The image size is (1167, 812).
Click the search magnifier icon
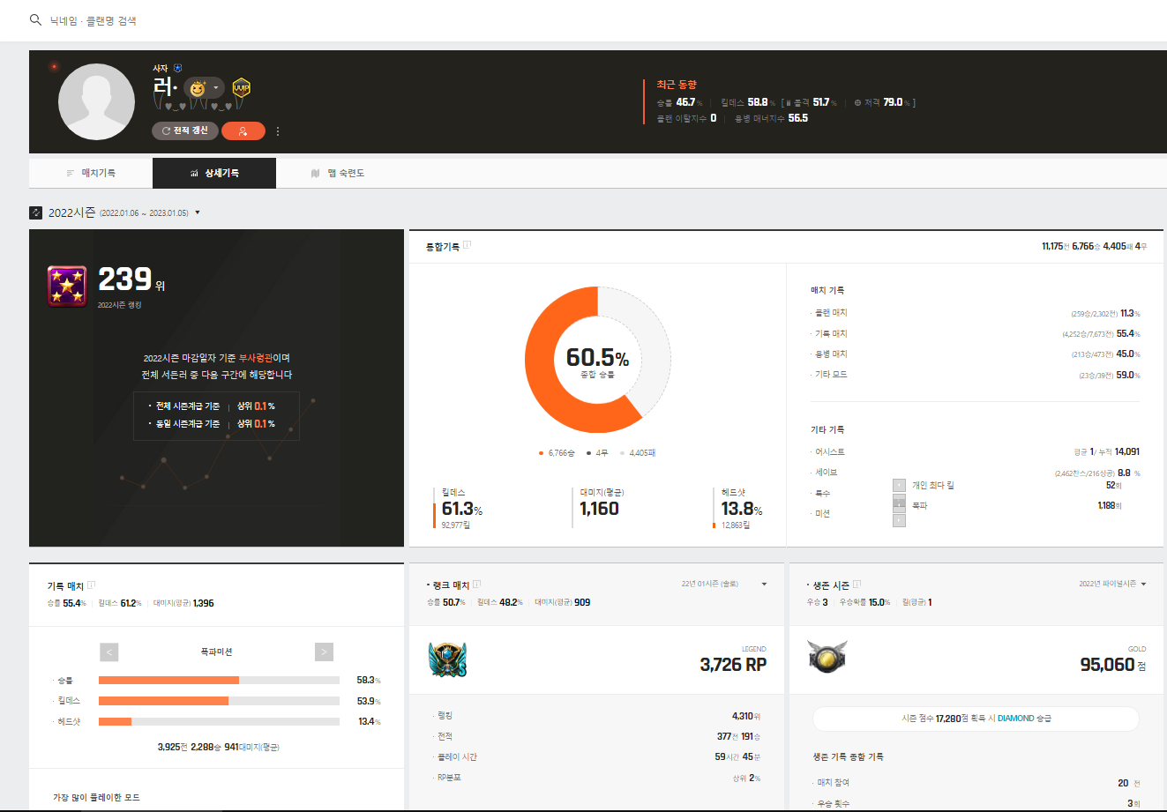[35, 20]
